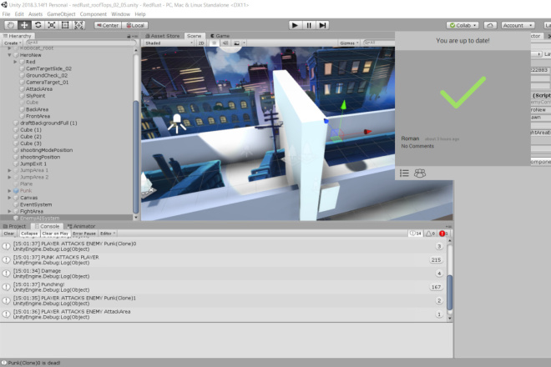Viewport: 551px width, 367px height.
Task: Toggle error count filter in Console
Action: (x=443, y=234)
